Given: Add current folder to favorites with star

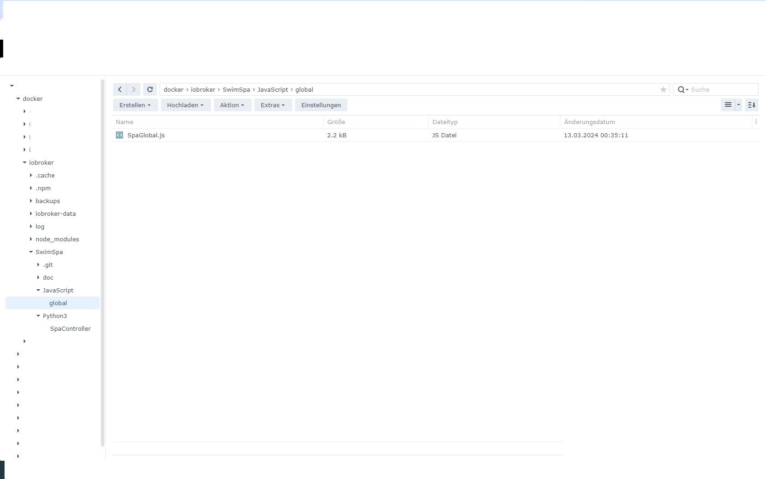Looking at the screenshot, I should coord(663,90).
